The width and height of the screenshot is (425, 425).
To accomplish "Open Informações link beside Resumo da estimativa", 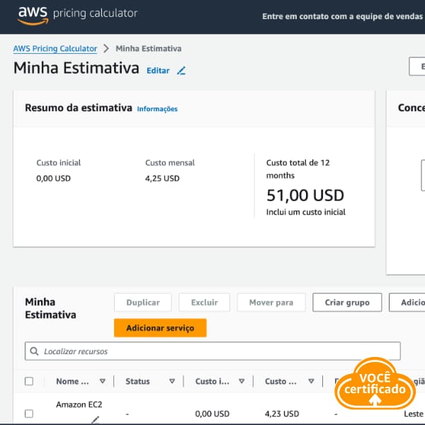I will click(157, 109).
